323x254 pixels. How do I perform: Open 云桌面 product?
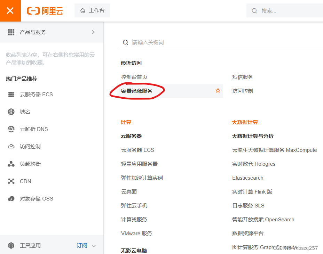point(129,192)
